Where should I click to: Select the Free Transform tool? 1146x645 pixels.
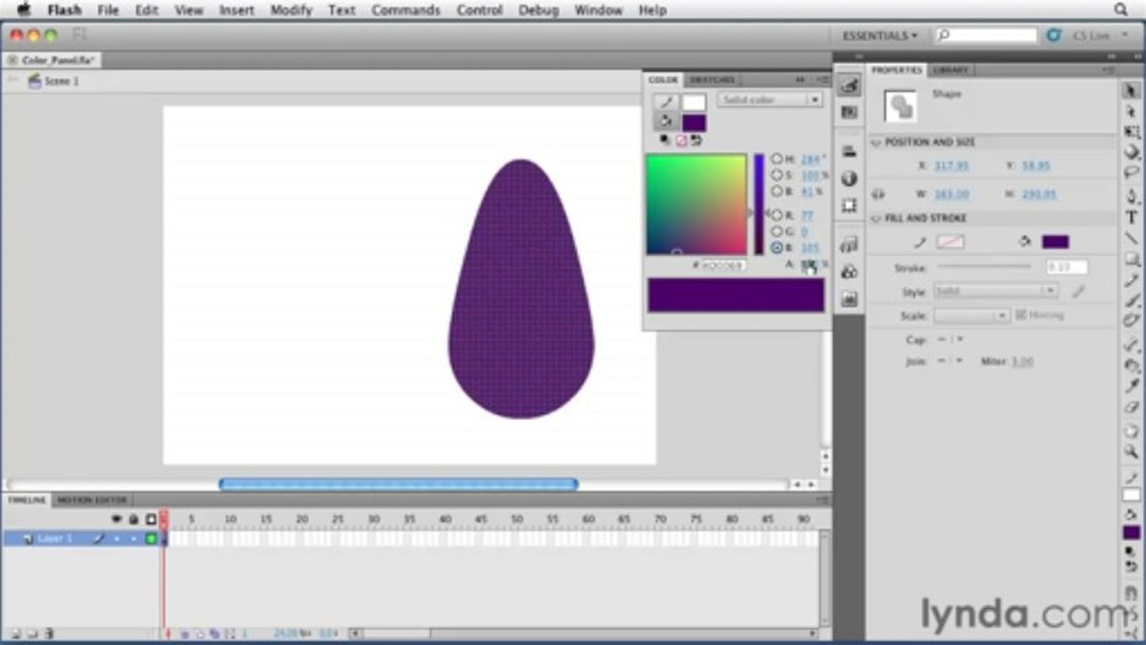coord(1132,132)
